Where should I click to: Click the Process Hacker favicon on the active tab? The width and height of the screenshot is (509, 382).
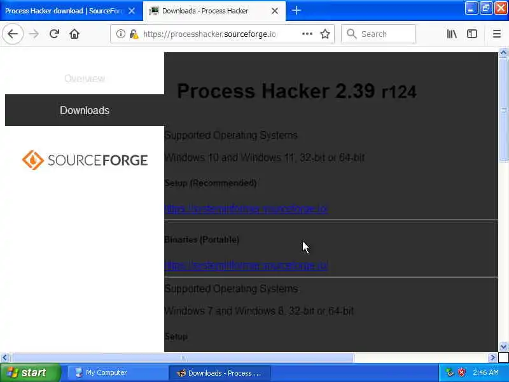153,11
